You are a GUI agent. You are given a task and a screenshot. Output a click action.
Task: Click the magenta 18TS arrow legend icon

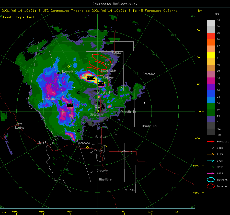211,174
